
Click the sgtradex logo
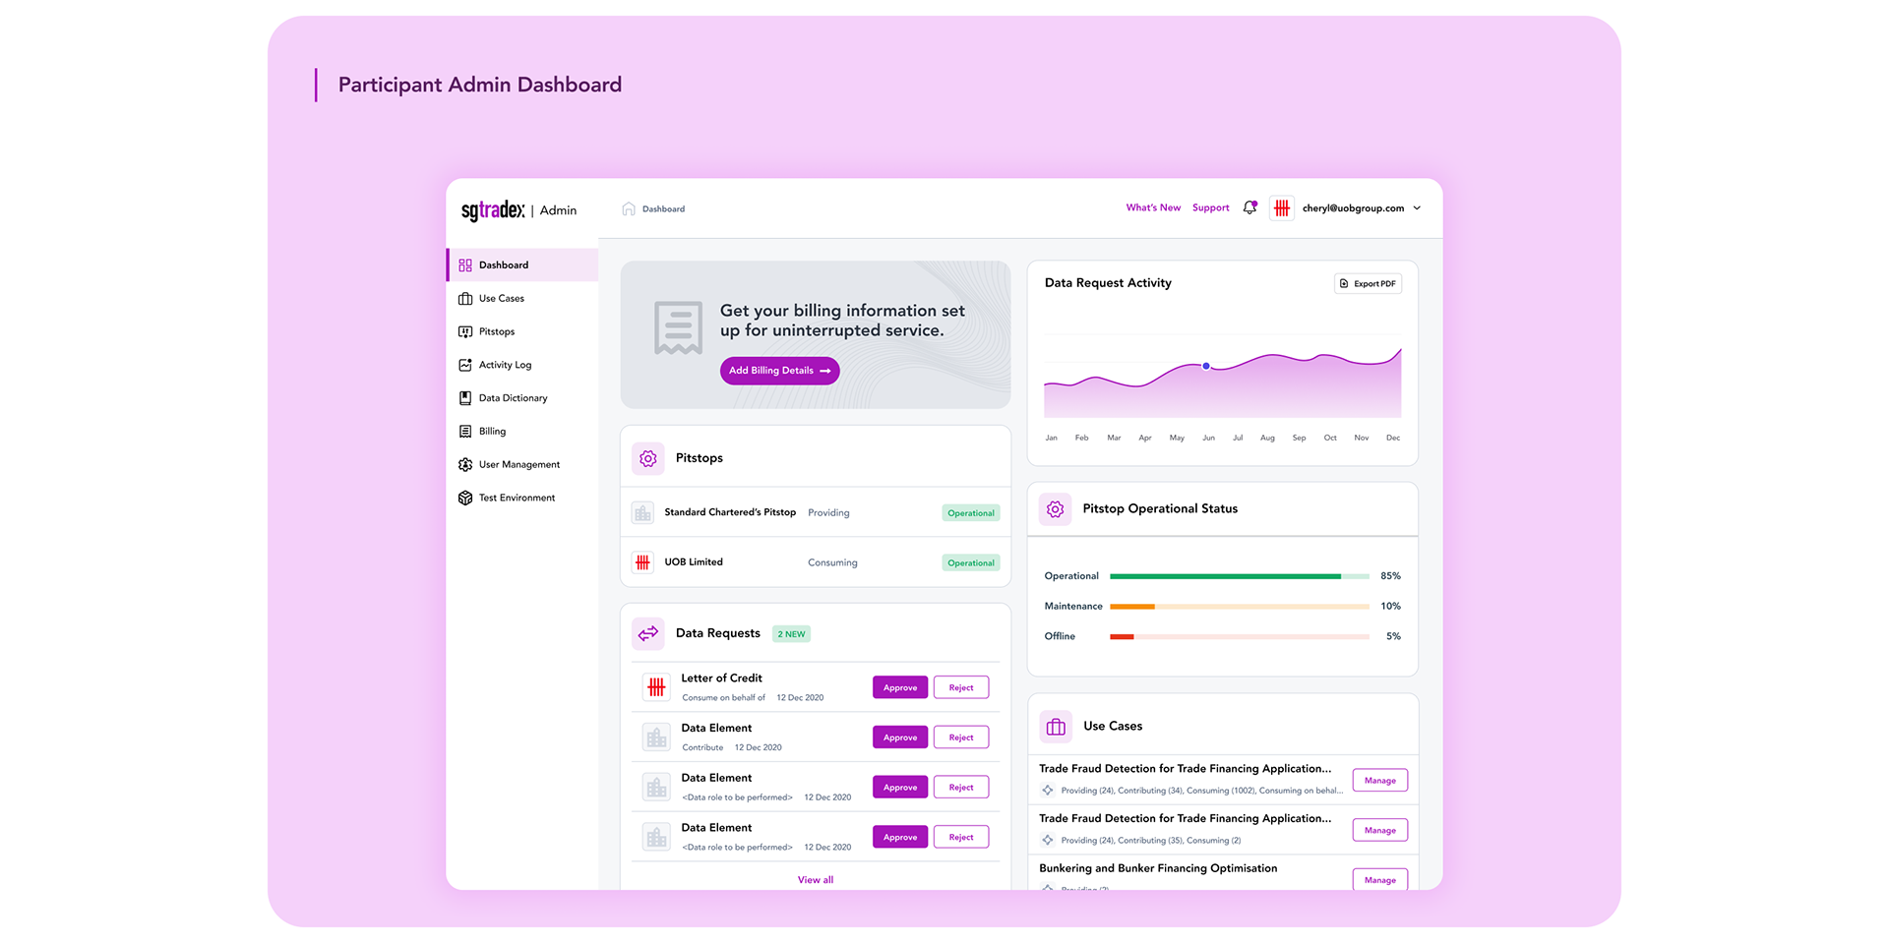pyautogui.click(x=493, y=209)
